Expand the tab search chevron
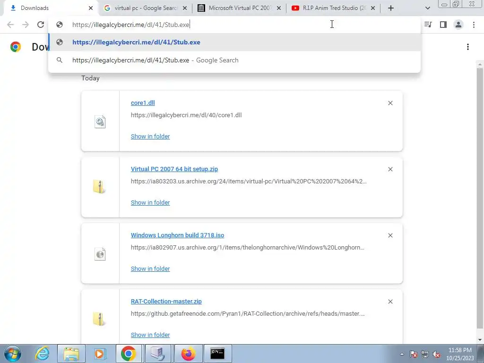484x363 pixels. tap(427, 9)
